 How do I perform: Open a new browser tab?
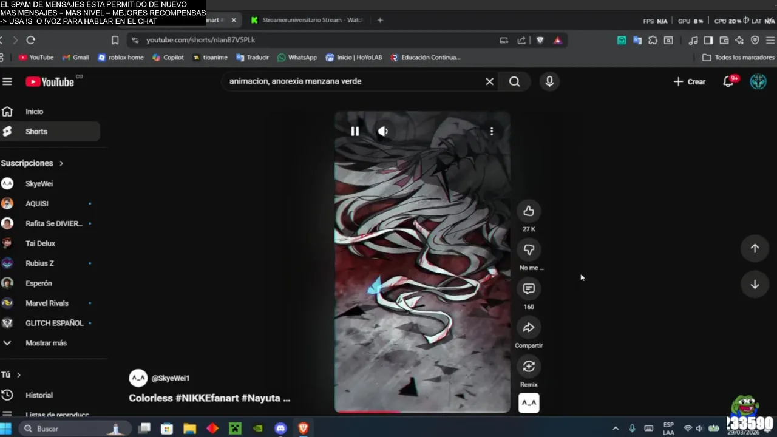pos(380,20)
